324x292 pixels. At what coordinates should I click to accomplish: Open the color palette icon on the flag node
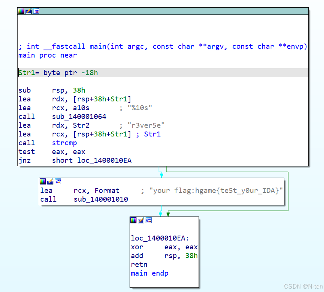tap(43, 181)
